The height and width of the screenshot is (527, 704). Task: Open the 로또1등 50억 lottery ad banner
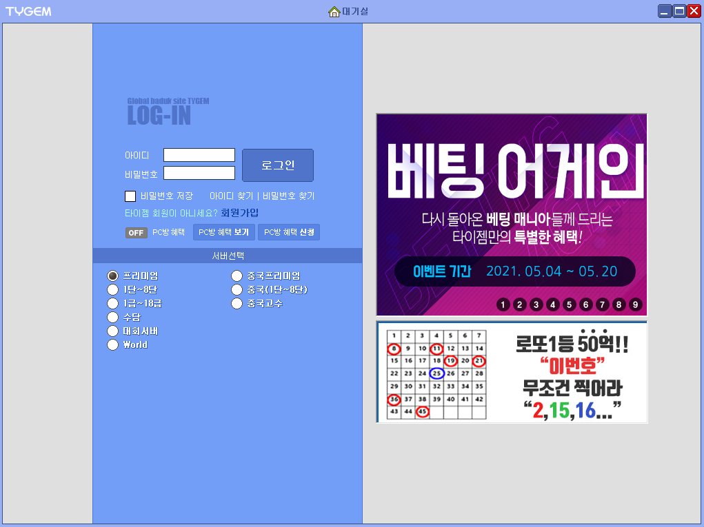512,372
